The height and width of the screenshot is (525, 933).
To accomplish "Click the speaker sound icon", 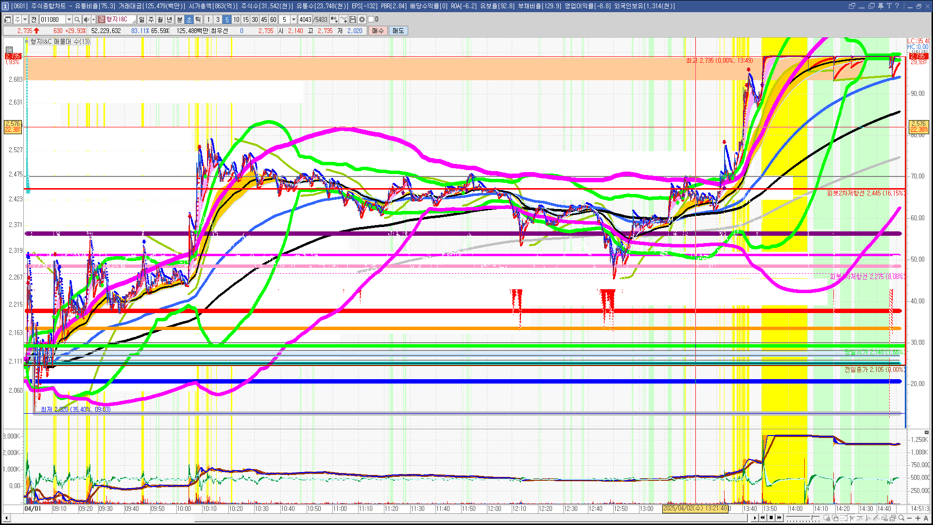I will pos(86,19).
